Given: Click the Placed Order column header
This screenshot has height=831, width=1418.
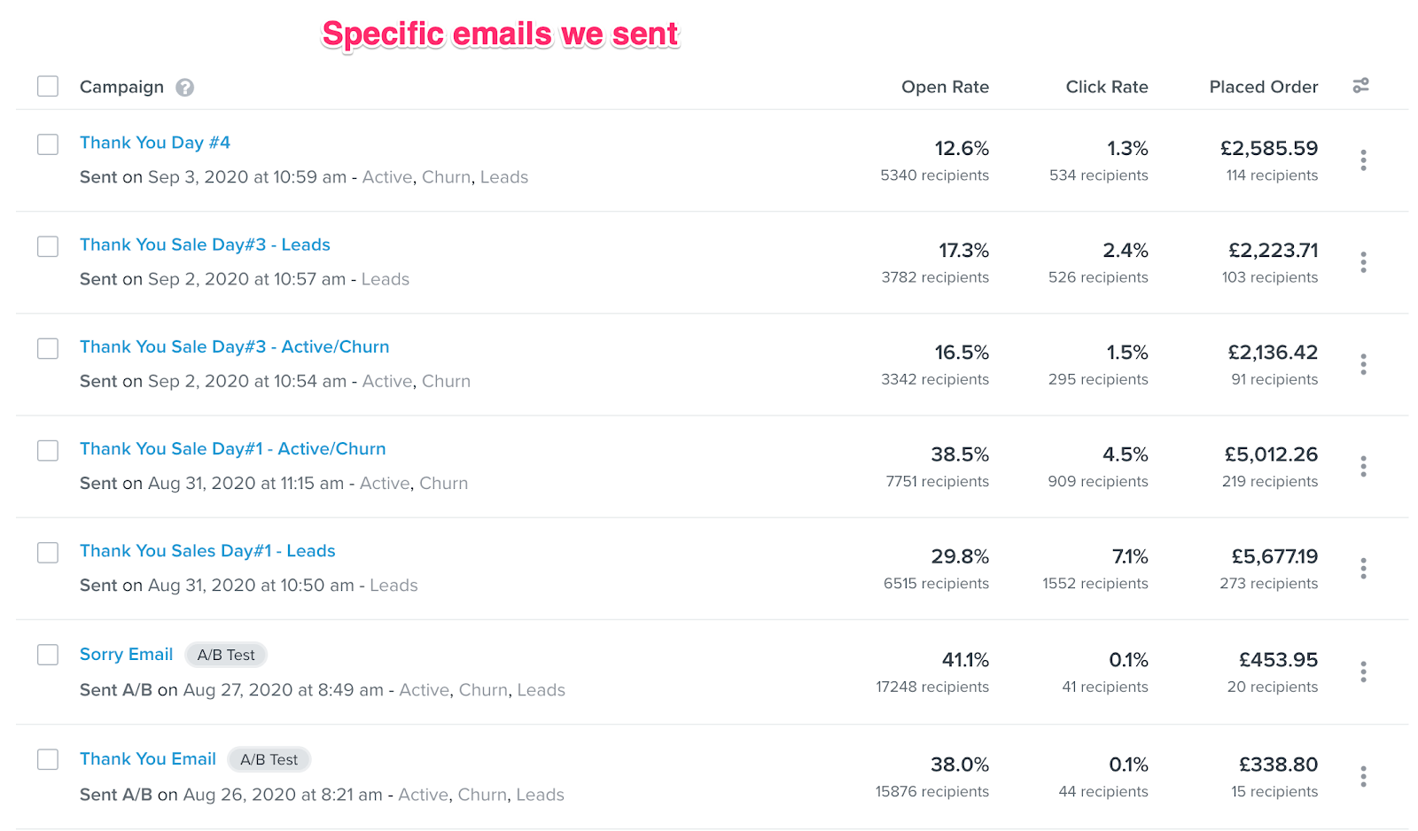Looking at the screenshot, I should [1264, 87].
